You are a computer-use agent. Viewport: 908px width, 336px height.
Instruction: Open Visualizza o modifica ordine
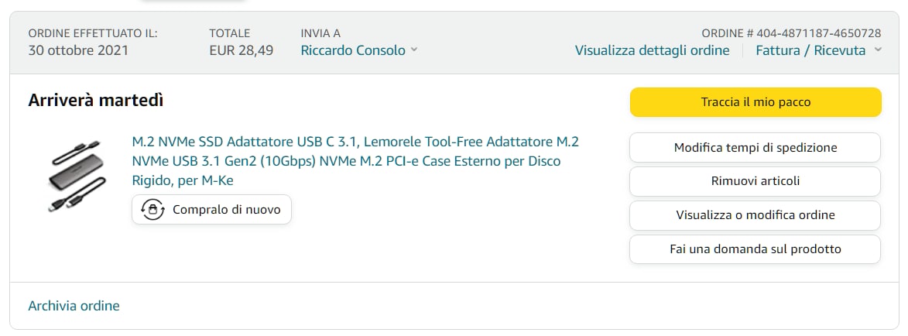coord(755,215)
